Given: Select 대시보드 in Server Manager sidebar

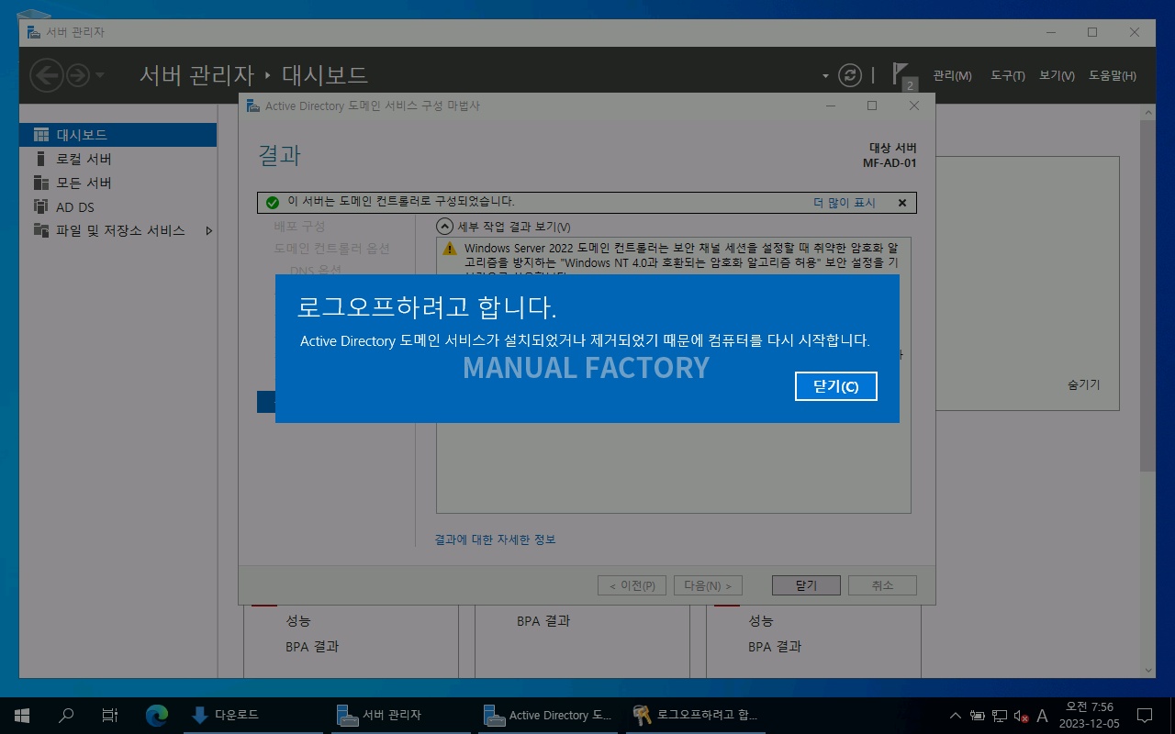Looking at the screenshot, I should [118, 135].
